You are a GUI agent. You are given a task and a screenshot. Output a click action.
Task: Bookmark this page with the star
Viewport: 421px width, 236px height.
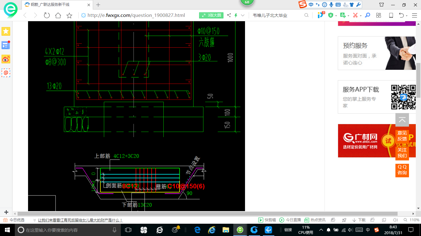point(69,15)
